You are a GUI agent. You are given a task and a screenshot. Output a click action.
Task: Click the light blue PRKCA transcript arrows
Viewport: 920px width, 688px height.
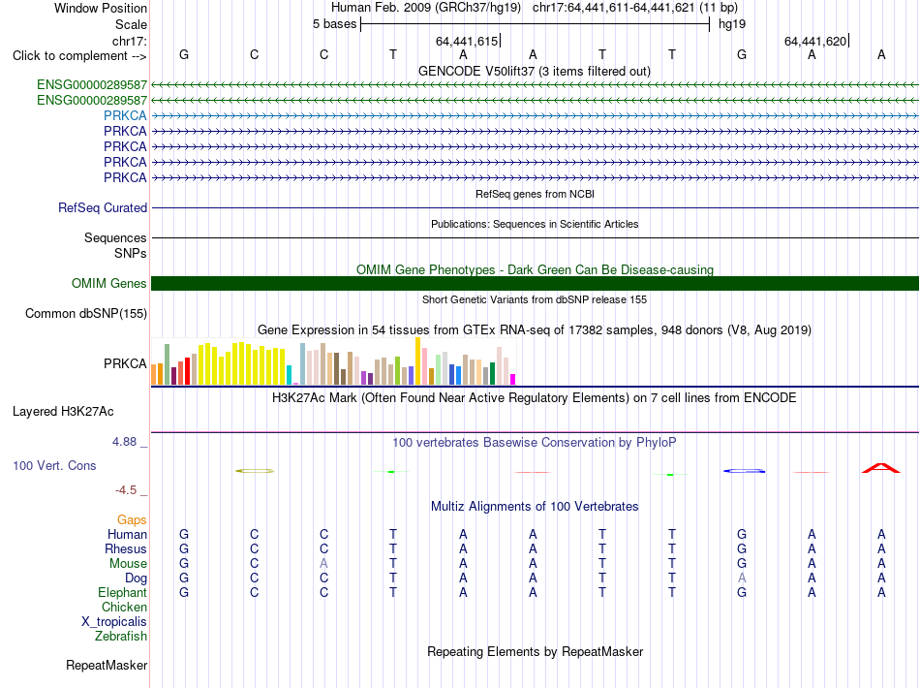click(535, 115)
